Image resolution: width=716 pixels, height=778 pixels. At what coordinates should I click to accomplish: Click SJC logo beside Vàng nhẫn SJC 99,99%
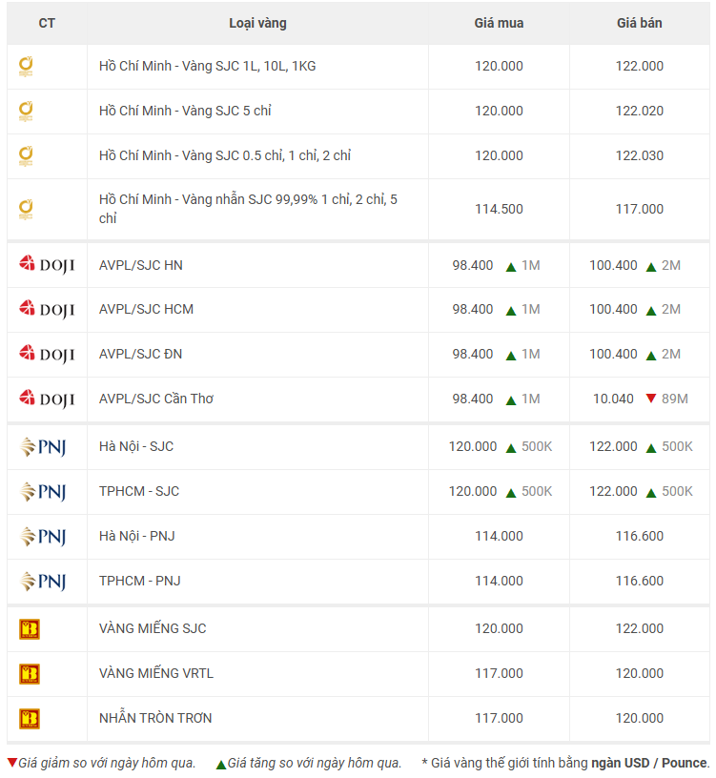26,210
